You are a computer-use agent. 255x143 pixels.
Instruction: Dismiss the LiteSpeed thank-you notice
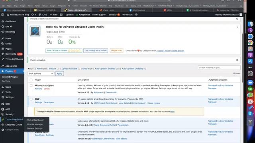pyautogui.click(x=237, y=27)
